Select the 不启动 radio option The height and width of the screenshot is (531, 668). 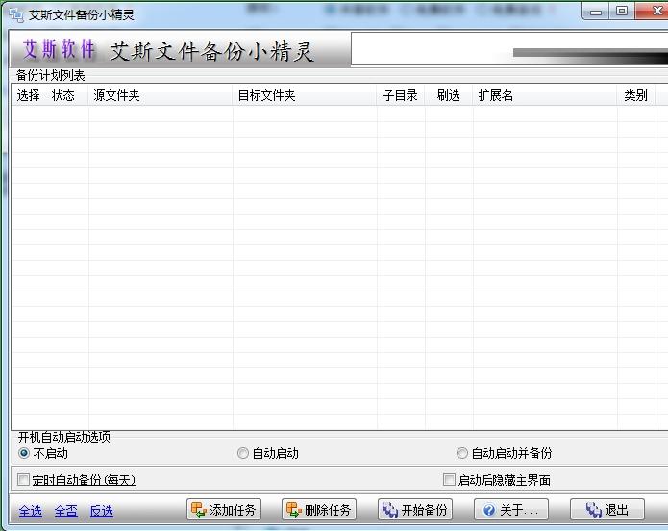click(24, 453)
